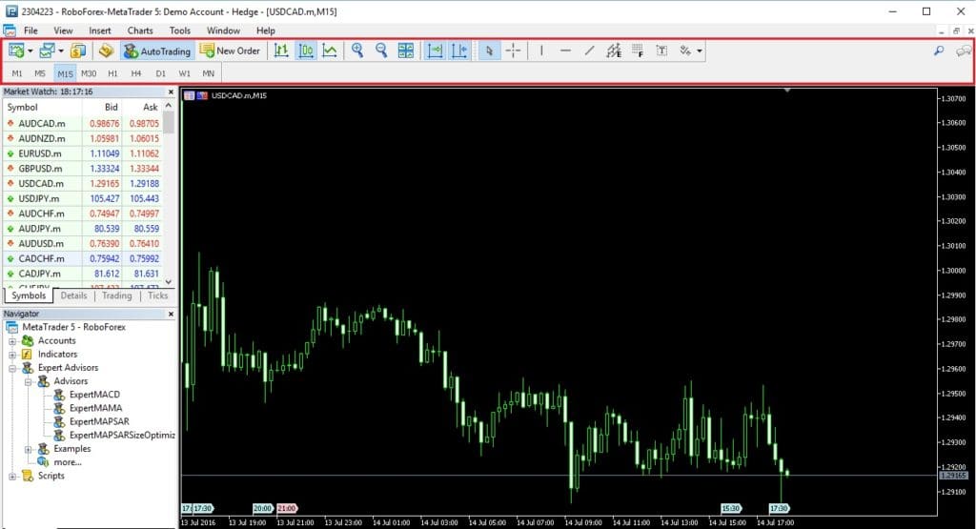Close the Market Watch panel

pos(172,92)
